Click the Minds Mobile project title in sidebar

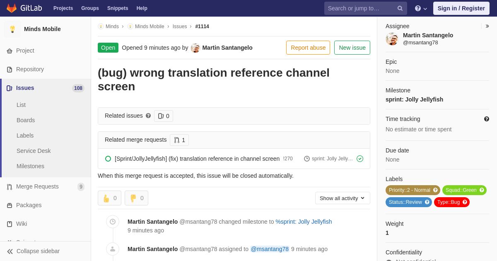(x=42, y=29)
